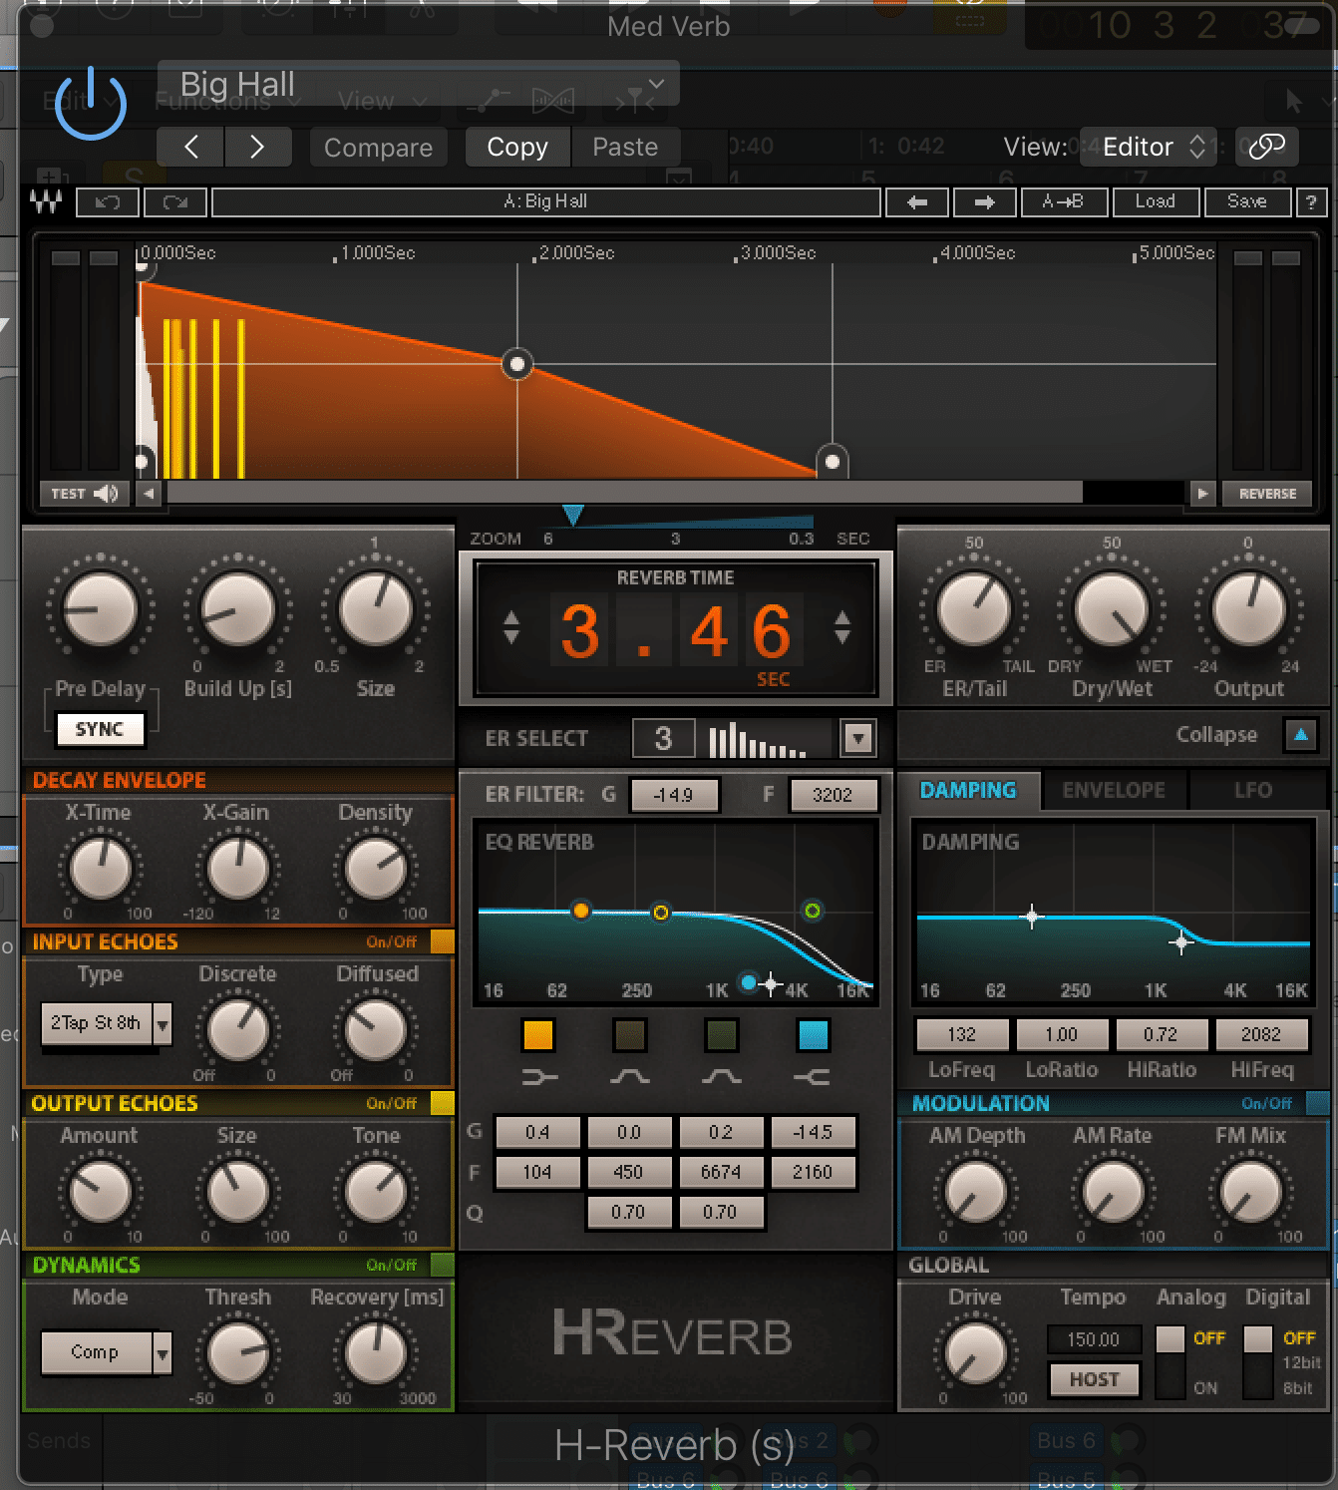
Task: Click the undo arrow in Waves toolbar
Action: [107, 202]
